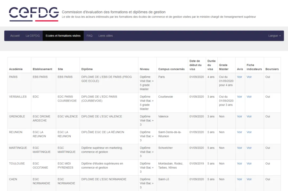288x191 pixels.
Task: Select Ecoles et formations visées tab
Action: [63, 36]
